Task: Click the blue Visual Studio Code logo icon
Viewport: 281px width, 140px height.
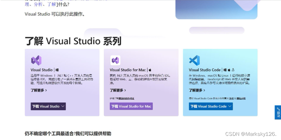Action: click(195, 60)
